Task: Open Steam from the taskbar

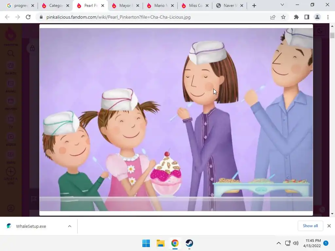Action: pyautogui.click(x=189, y=243)
